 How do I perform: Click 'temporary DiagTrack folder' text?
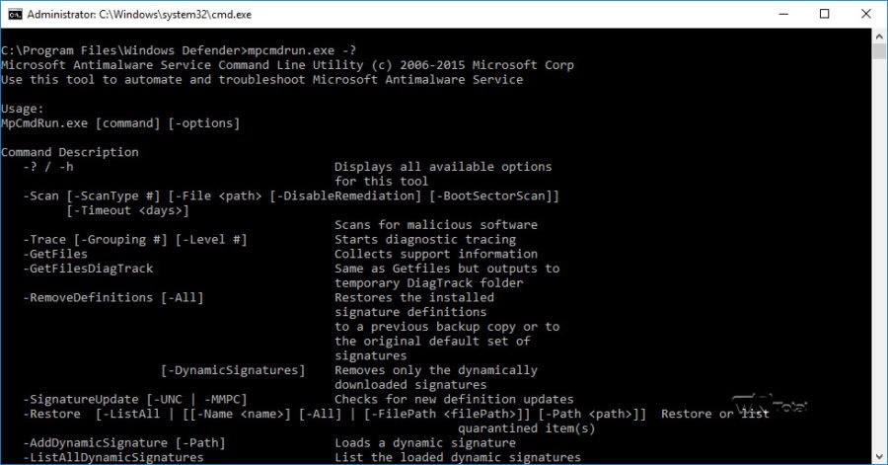coord(428,282)
